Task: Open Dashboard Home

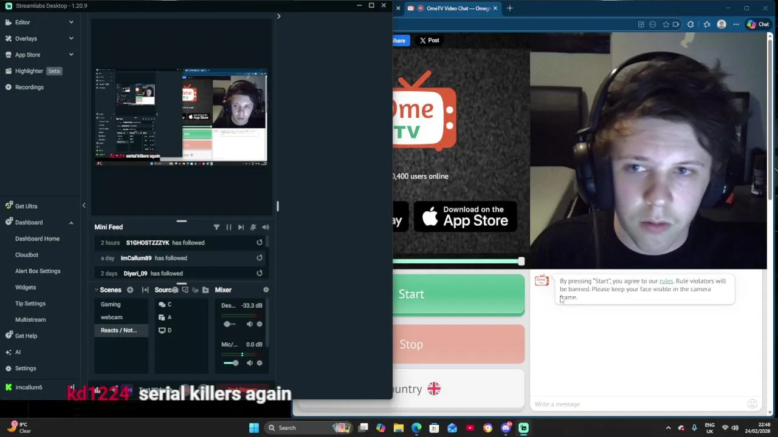Action: pyautogui.click(x=38, y=239)
